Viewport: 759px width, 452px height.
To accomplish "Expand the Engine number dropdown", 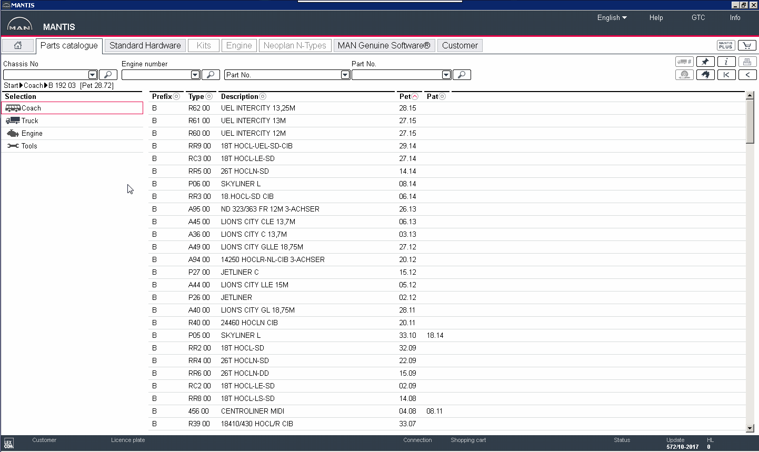I will pos(195,75).
